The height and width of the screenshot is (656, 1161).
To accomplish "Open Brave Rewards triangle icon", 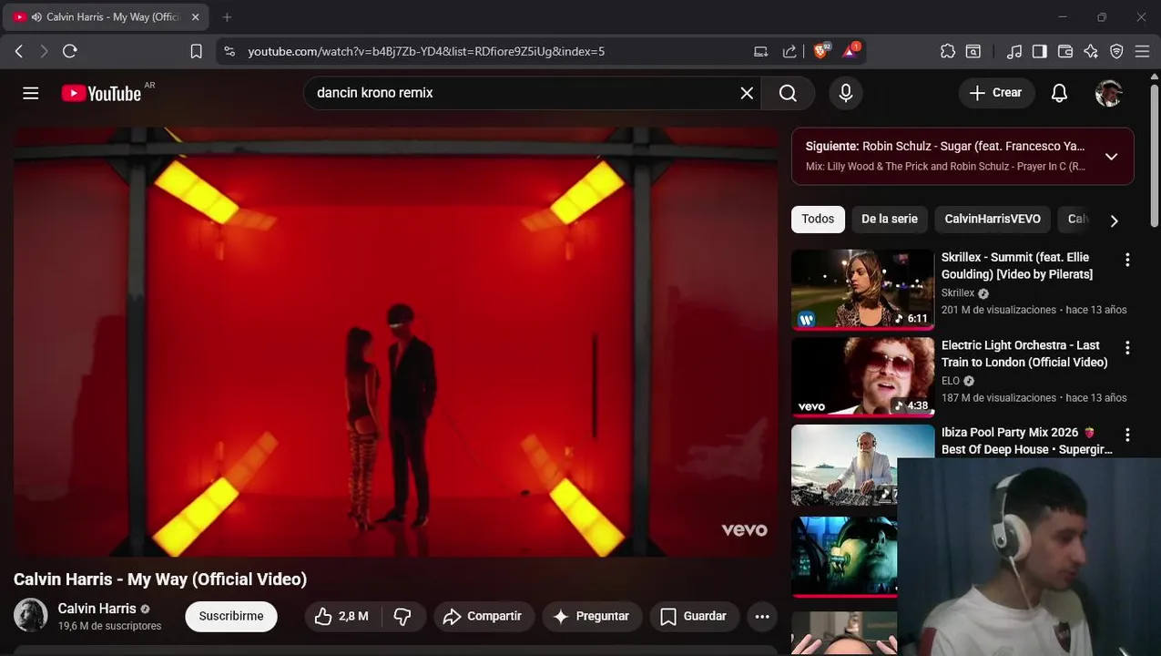I will [850, 51].
